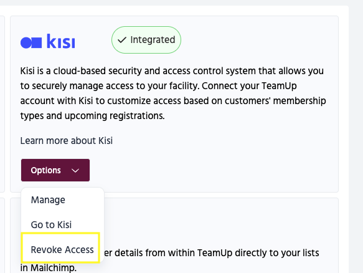
Task: Open the Options dropdown button
Action: (55, 170)
